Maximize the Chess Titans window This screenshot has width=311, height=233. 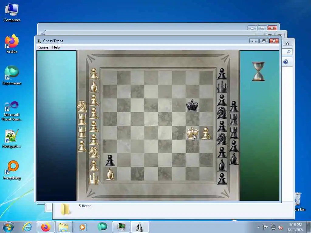click(264, 41)
